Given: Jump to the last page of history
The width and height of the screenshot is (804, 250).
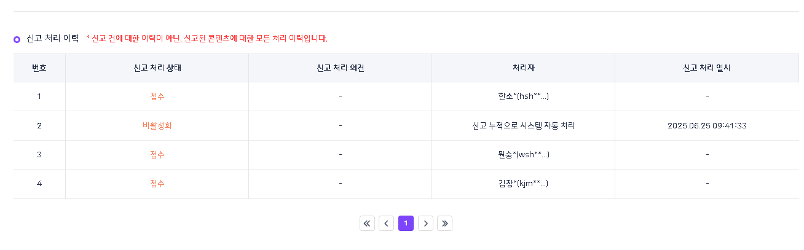Looking at the screenshot, I should (x=444, y=223).
